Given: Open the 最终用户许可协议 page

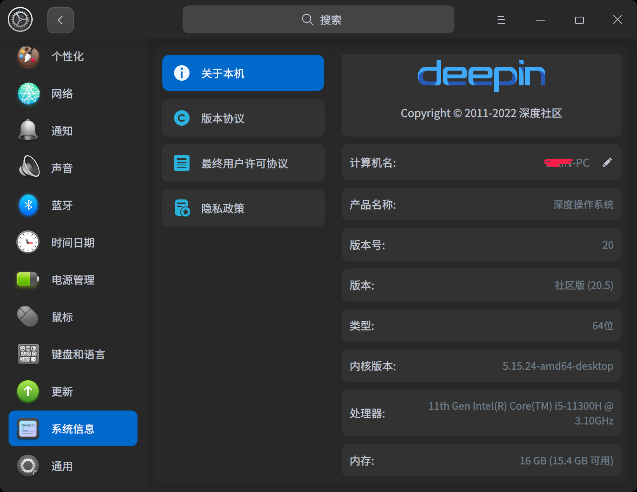Looking at the screenshot, I should (243, 163).
